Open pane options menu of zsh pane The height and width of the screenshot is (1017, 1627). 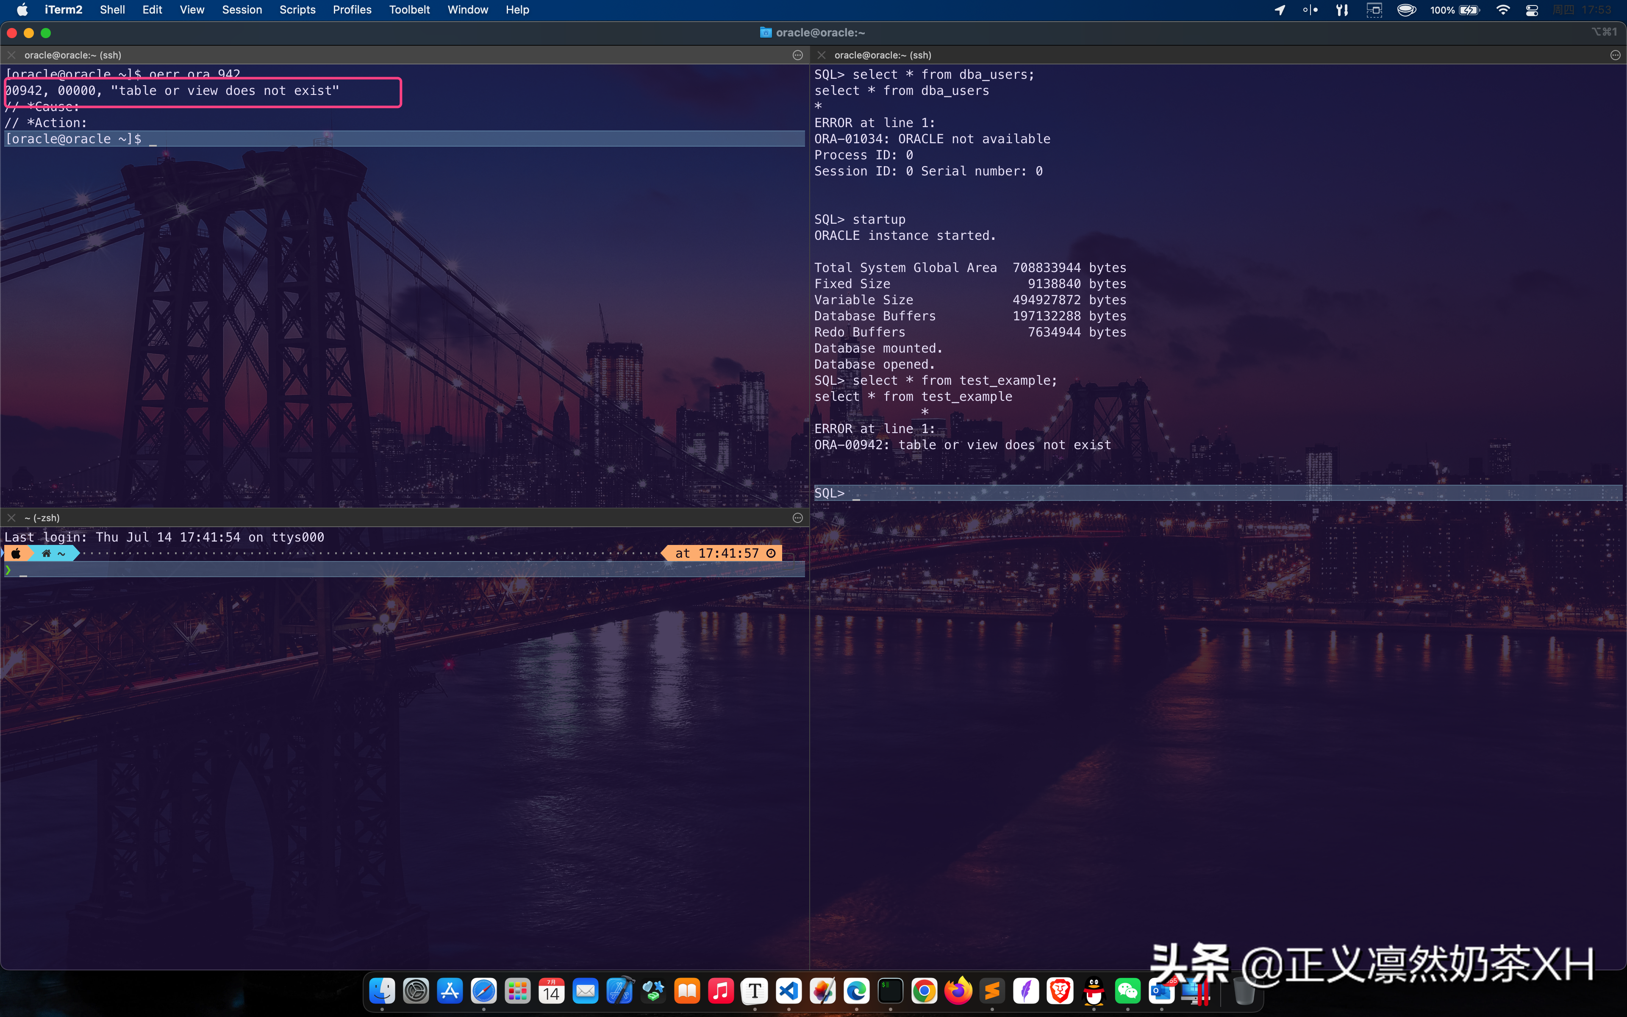[x=797, y=517]
